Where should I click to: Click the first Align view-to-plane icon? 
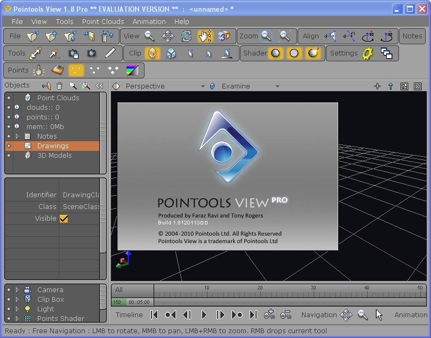point(330,36)
